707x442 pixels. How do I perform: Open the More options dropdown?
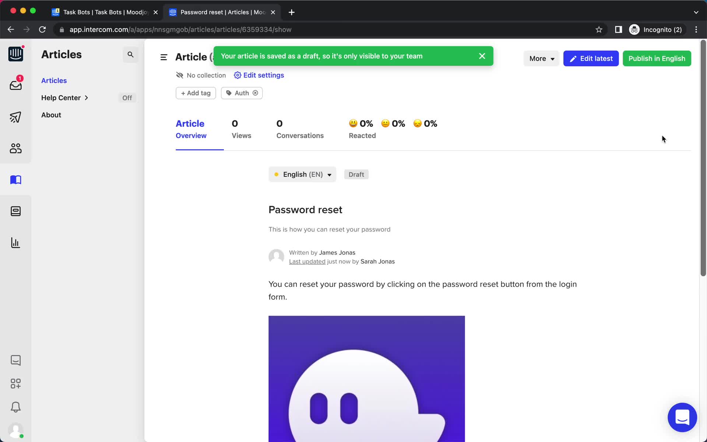tap(542, 59)
